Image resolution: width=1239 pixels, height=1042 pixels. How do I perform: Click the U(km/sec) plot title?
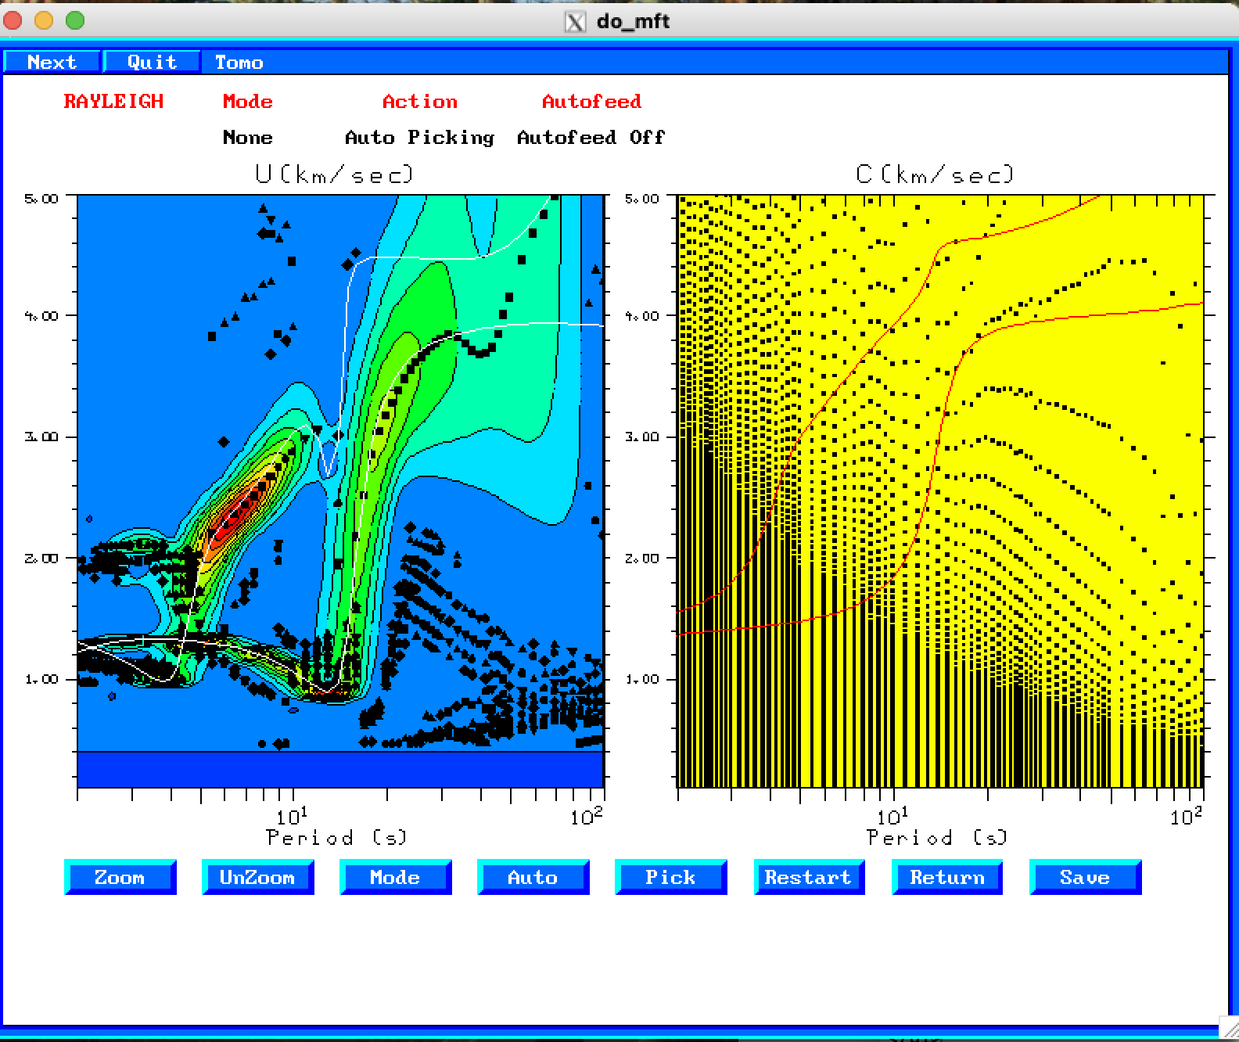coord(334,174)
